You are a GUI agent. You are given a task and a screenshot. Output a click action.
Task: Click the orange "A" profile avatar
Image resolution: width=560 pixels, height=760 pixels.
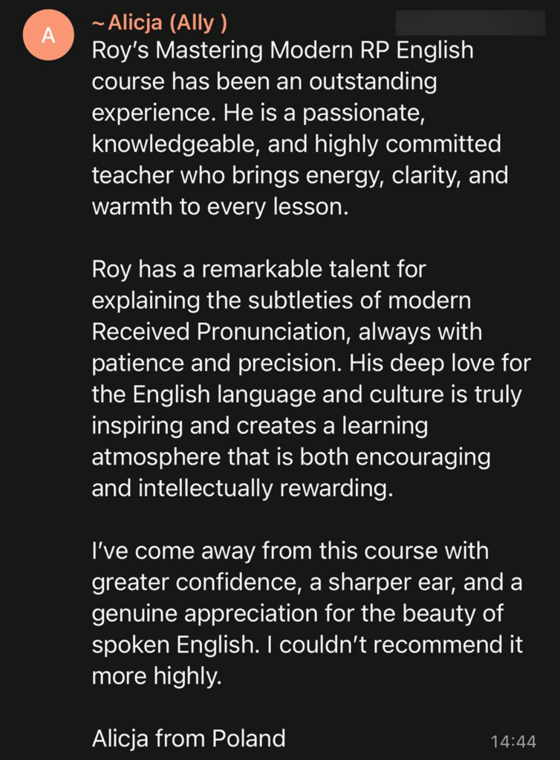[x=48, y=36]
